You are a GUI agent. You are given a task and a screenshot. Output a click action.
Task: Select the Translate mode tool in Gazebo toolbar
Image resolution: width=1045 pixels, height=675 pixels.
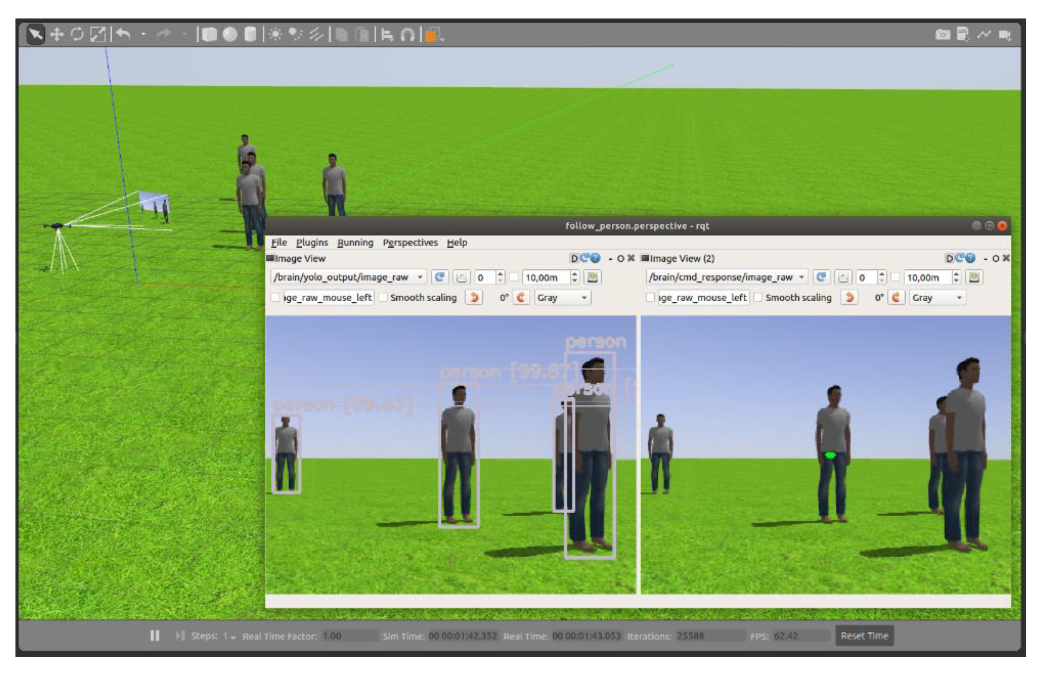click(57, 34)
